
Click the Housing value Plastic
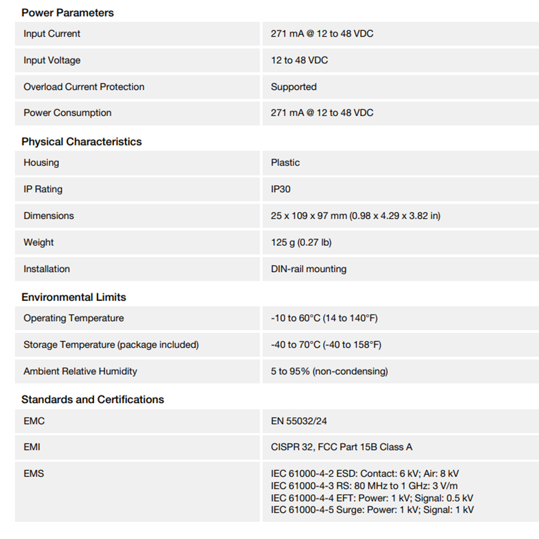tap(285, 162)
